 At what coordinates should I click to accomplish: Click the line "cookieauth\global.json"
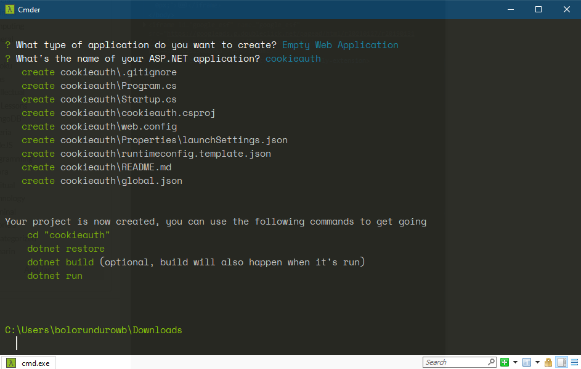coord(121,181)
